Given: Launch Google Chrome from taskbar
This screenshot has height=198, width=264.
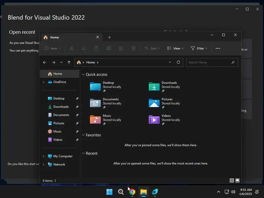Looking at the screenshot, I should pos(132,192).
